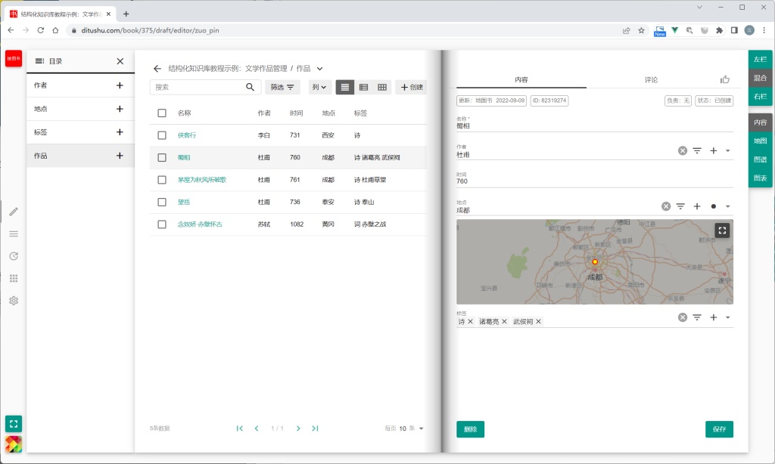Click the colorful app icon at bottom left
The width and height of the screenshot is (775, 464).
pyautogui.click(x=14, y=444)
